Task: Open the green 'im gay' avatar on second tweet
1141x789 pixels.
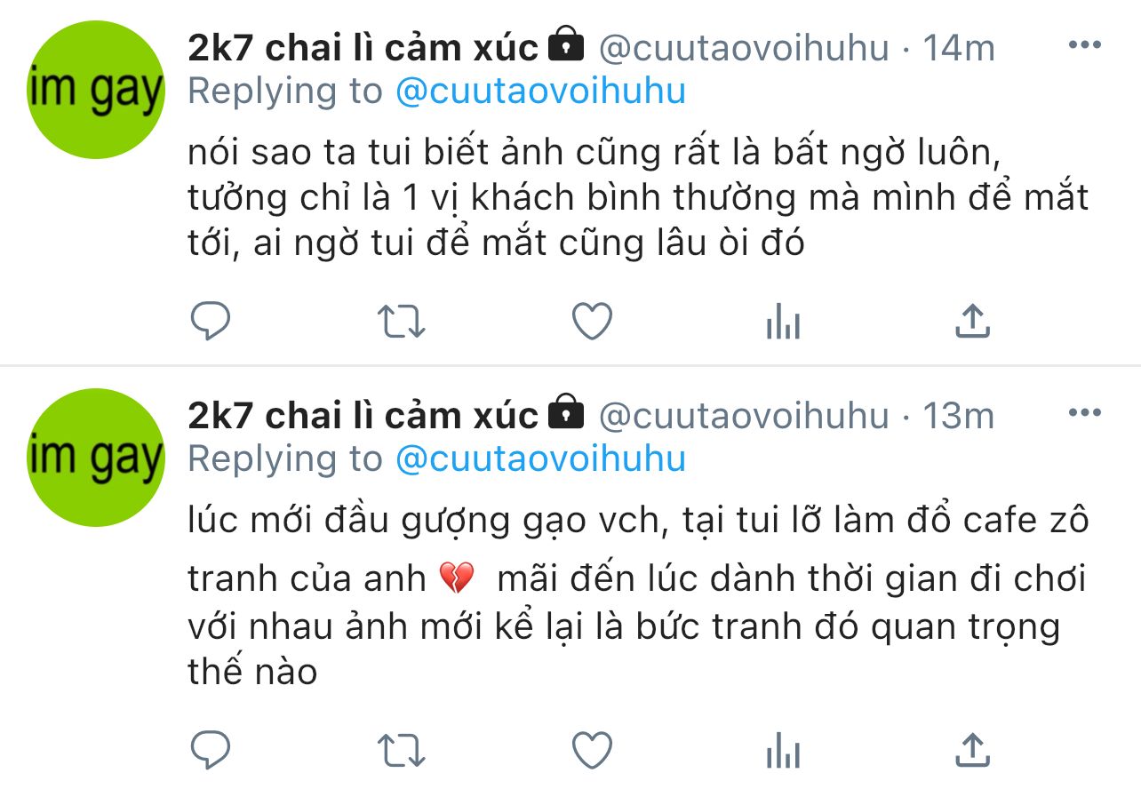Action: 96,458
